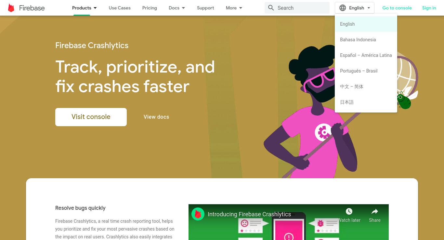Collapse the English language selector
This screenshot has width=444, height=240.
(355, 8)
